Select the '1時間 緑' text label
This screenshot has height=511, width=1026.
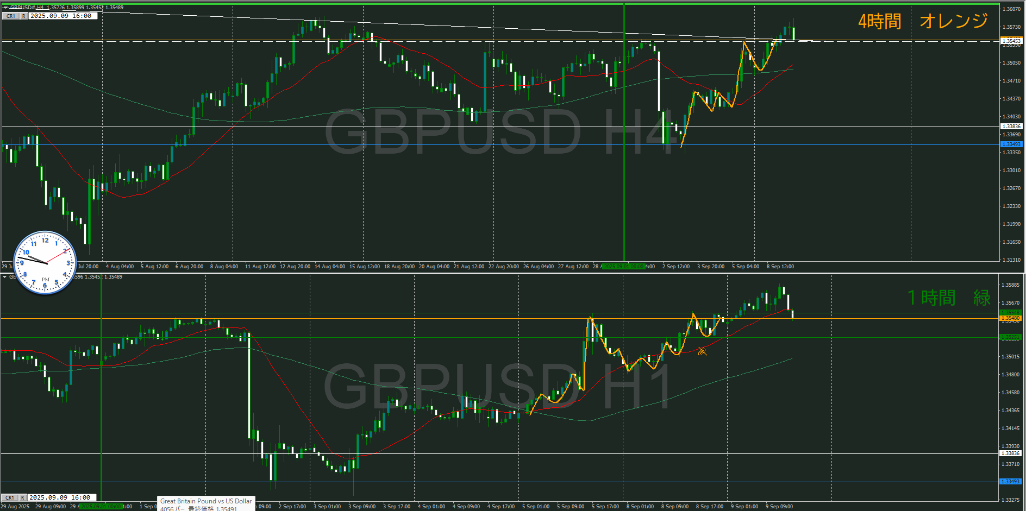[949, 298]
